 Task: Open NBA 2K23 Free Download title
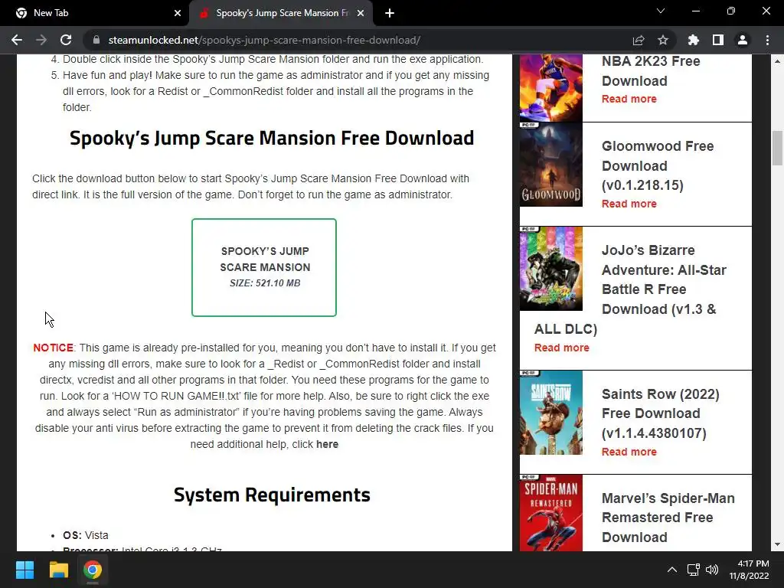[651, 71]
